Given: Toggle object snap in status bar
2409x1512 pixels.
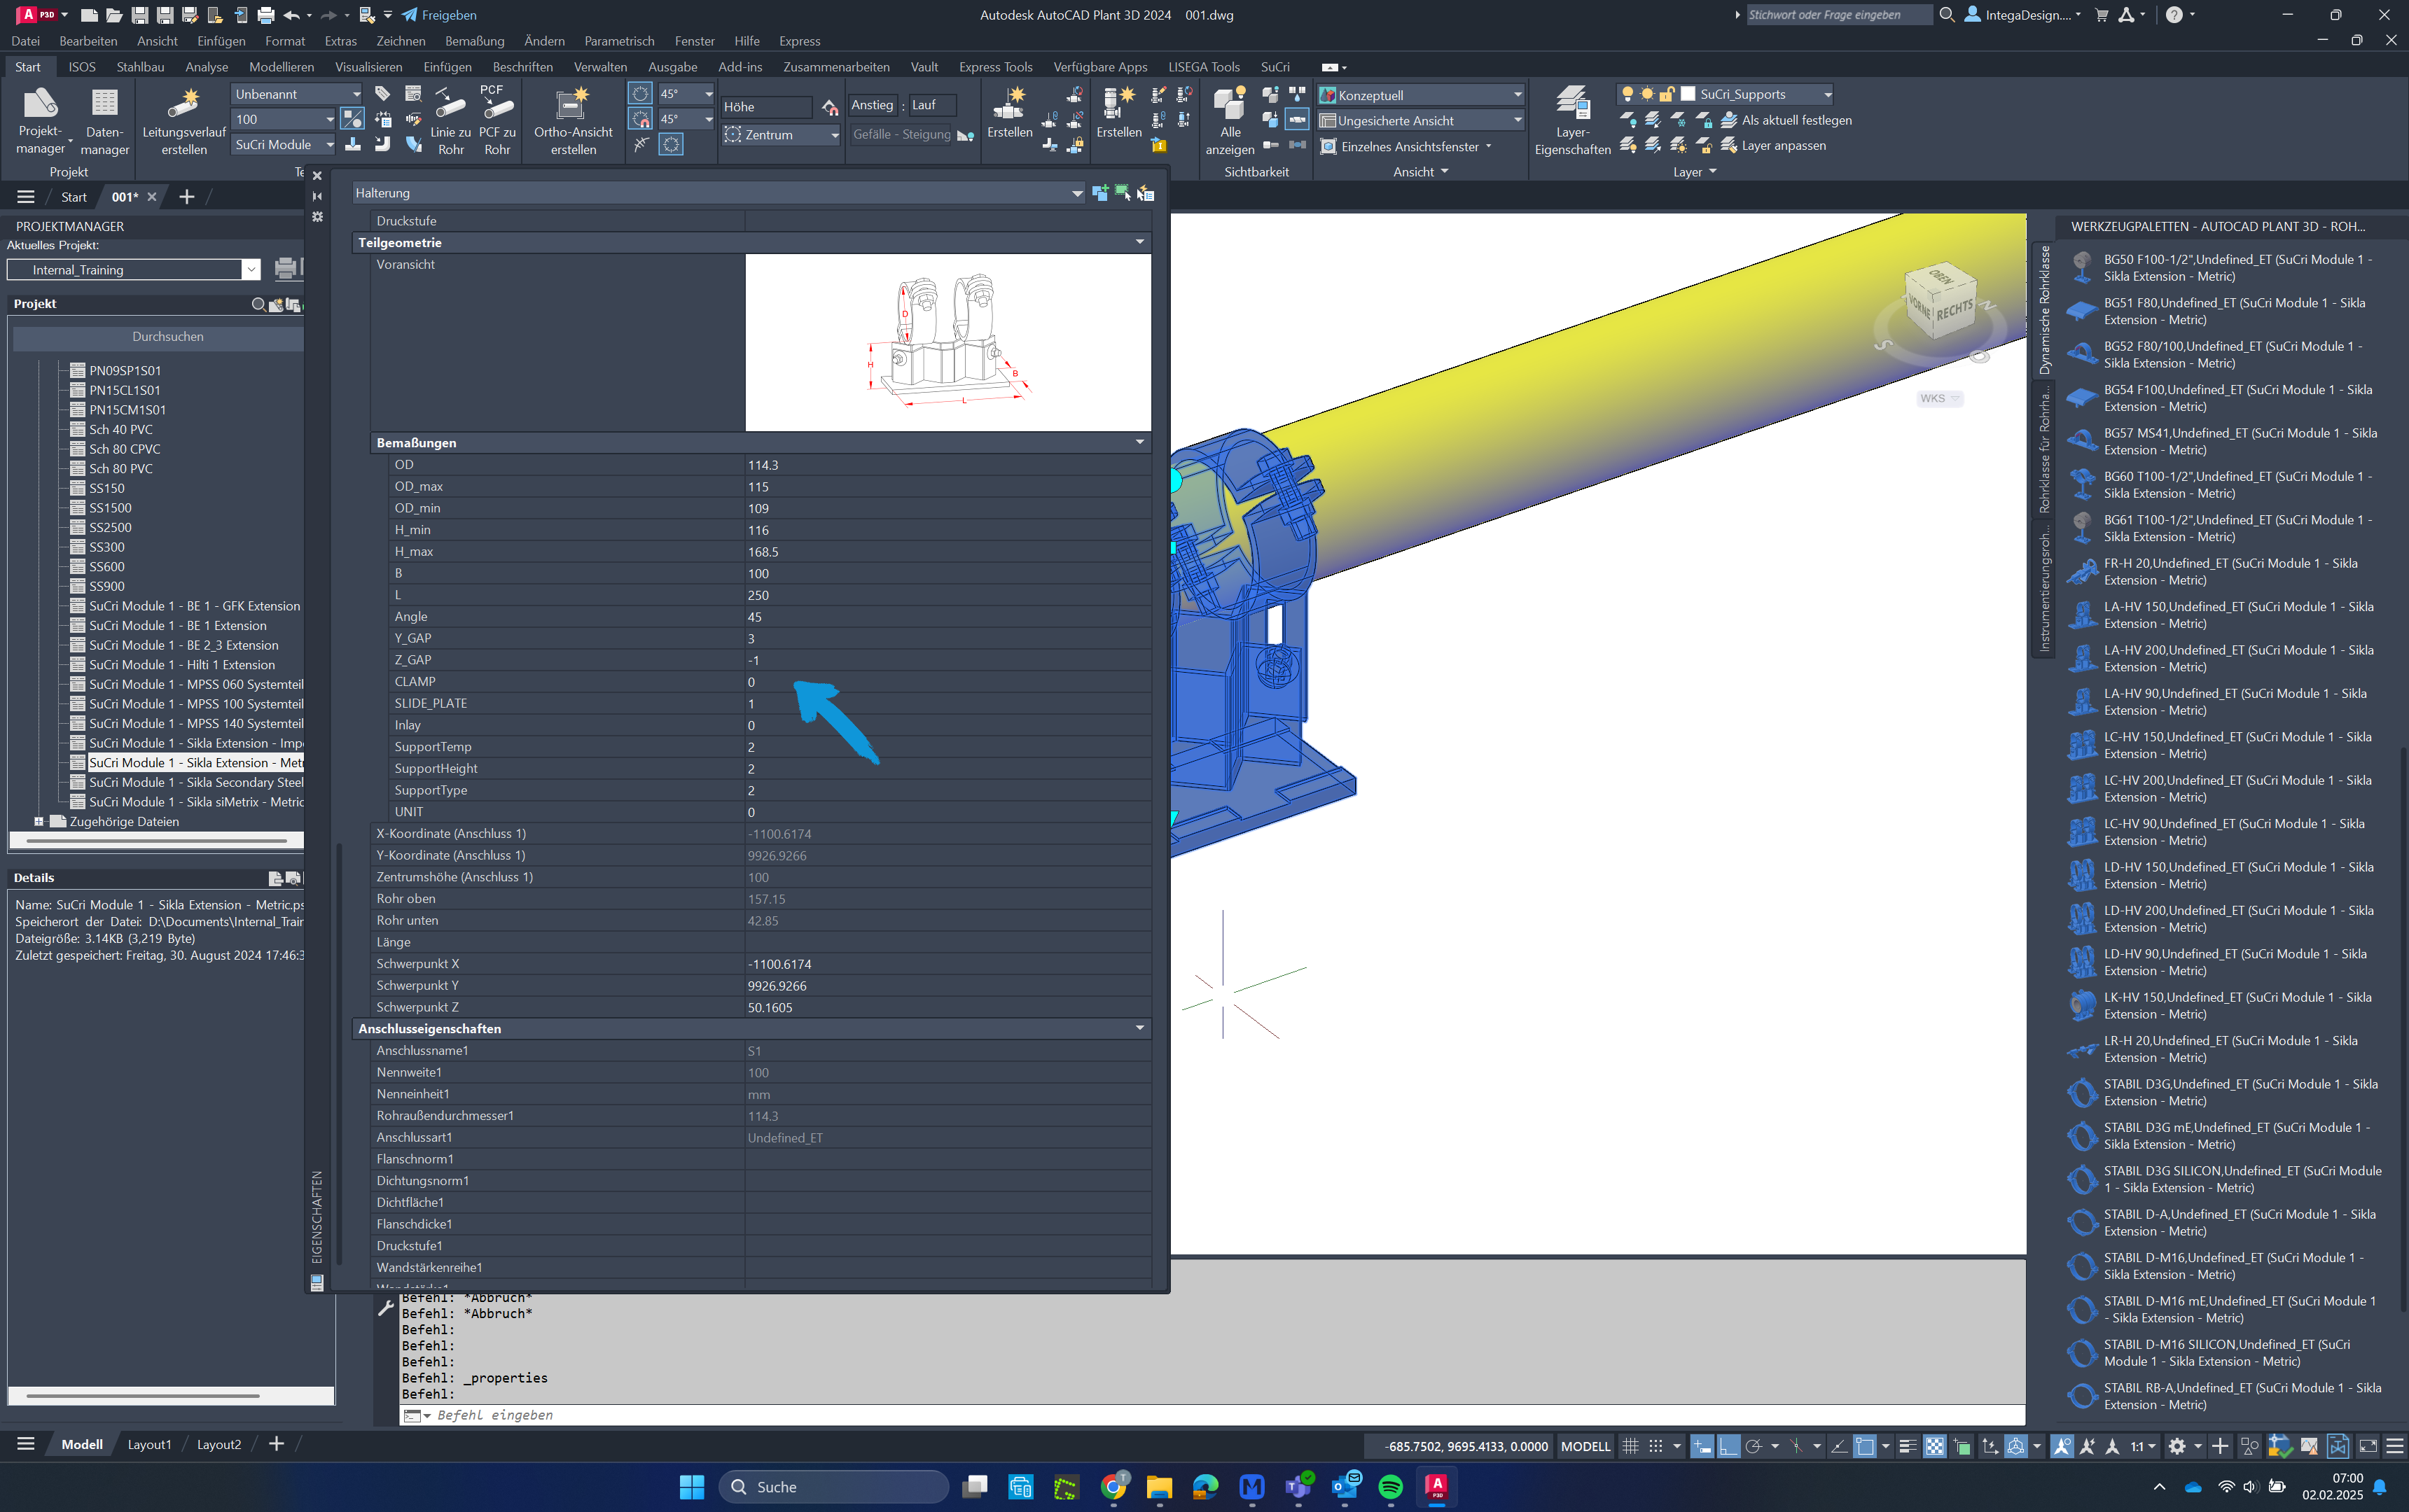Looking at the screenshot, I should tap(1865, 1446).
